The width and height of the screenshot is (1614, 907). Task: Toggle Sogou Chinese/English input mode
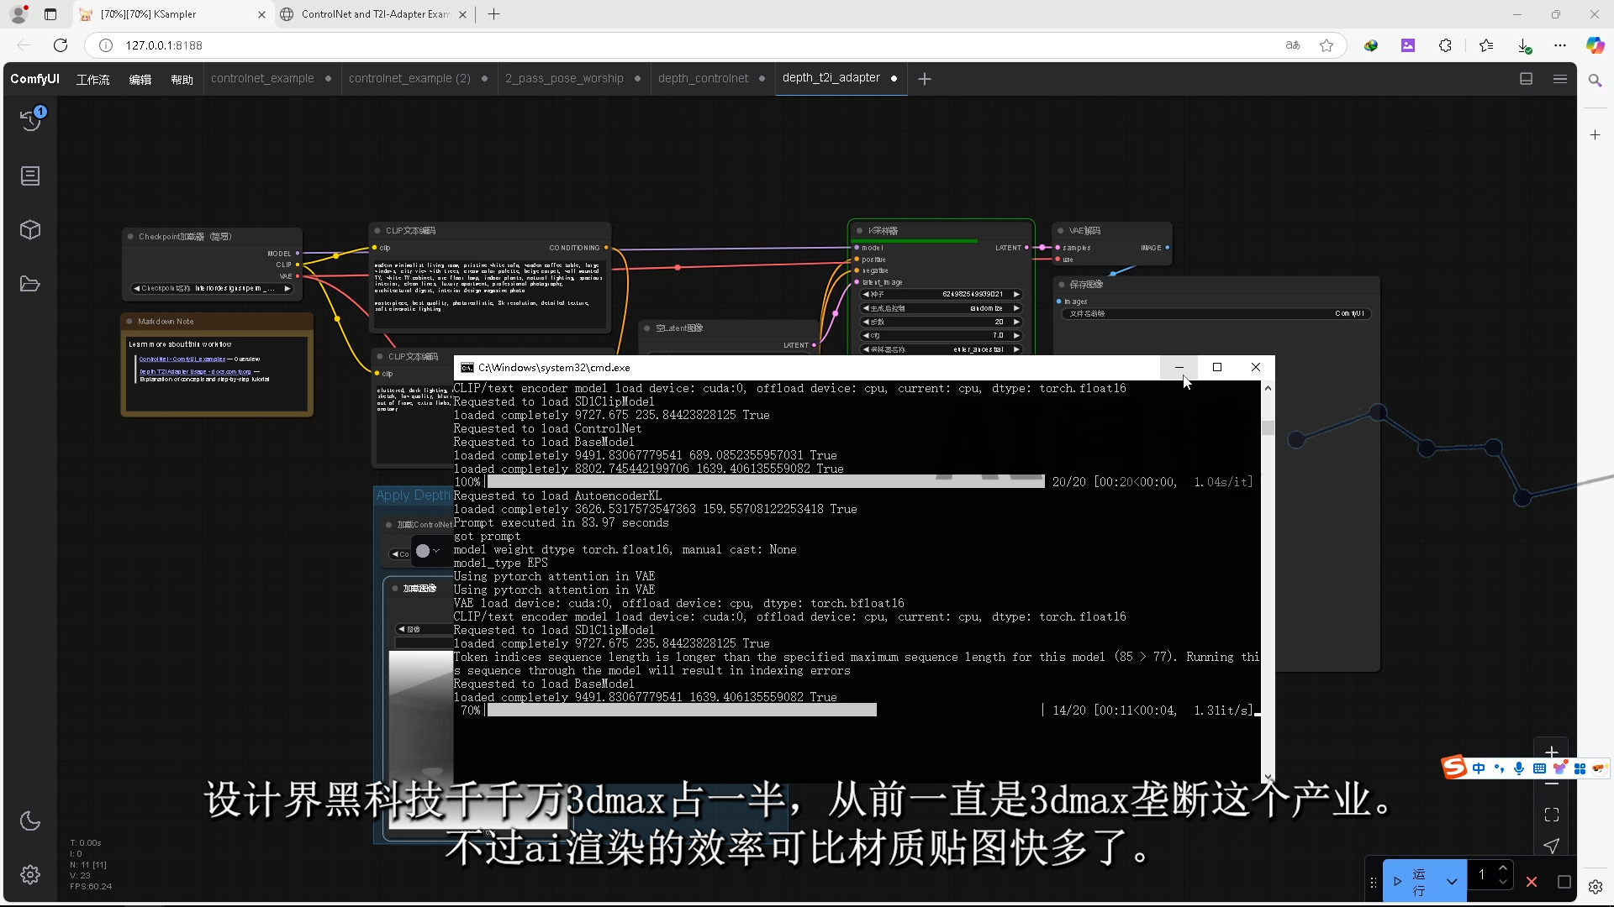(1479, 768)
